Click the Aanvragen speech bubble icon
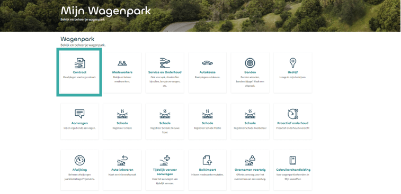Viewport: 401px width, 194px height. (x=79, y=114)
